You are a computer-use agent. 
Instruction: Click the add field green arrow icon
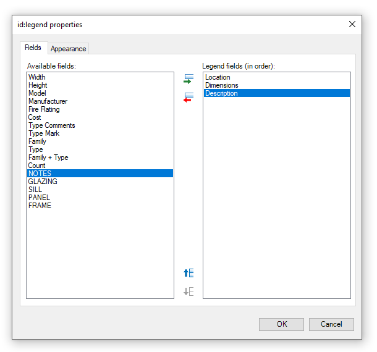[188, 79]
